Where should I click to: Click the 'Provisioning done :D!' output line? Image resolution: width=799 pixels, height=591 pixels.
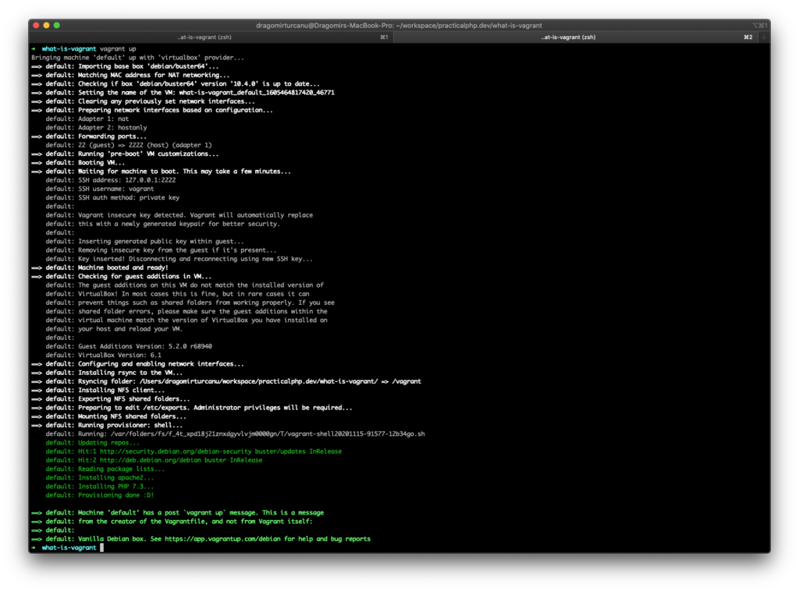click(116, 495)
